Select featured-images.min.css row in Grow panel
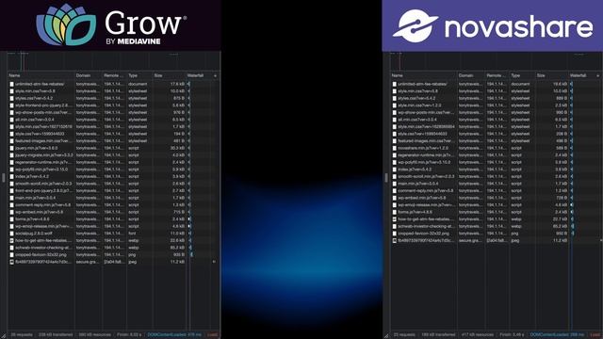 pos(114,141)
